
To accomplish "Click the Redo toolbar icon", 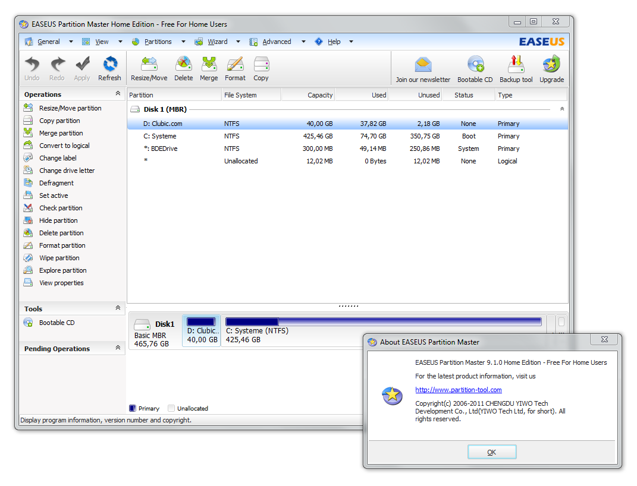I will [57, 68].
